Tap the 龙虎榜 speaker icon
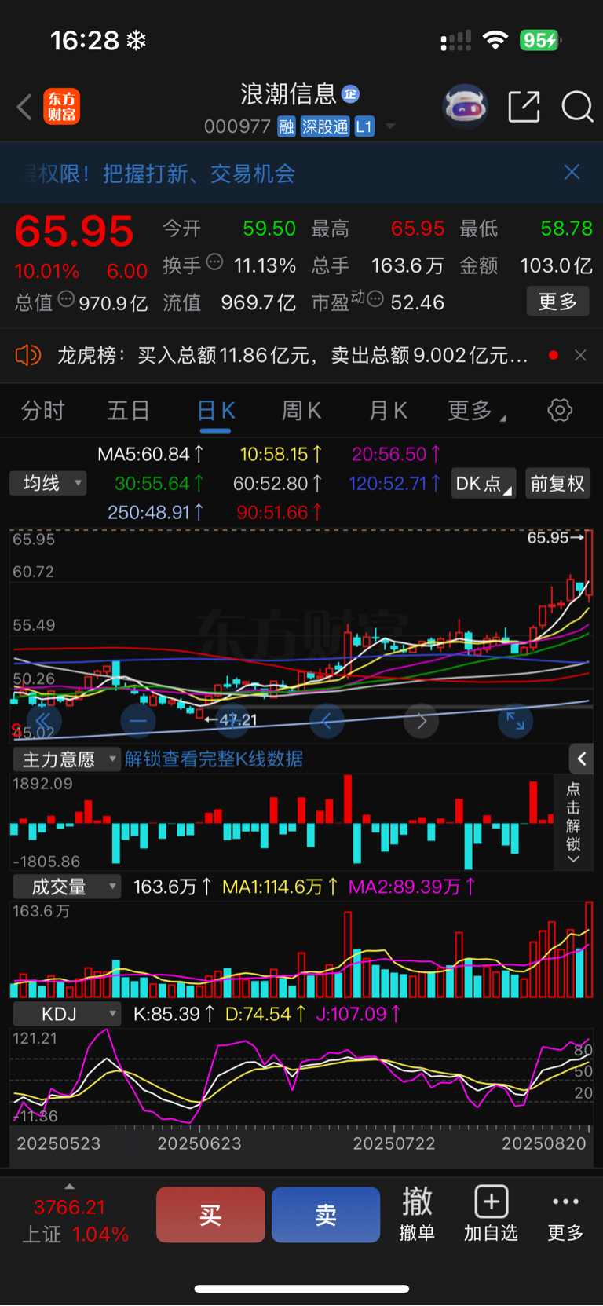Screen dimensions: 603x1306 [27, 356]
